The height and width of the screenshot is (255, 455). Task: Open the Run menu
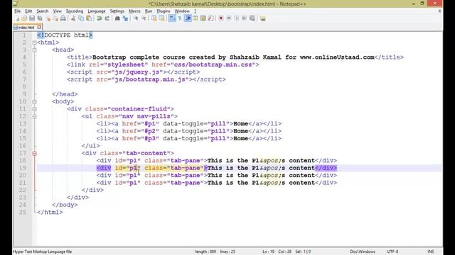149,11
